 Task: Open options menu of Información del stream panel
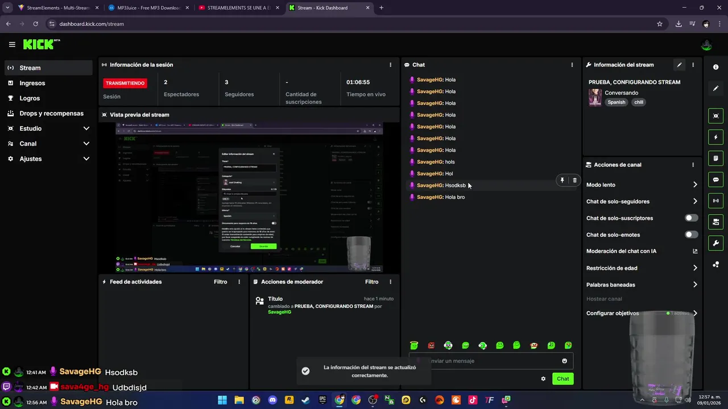693,65
